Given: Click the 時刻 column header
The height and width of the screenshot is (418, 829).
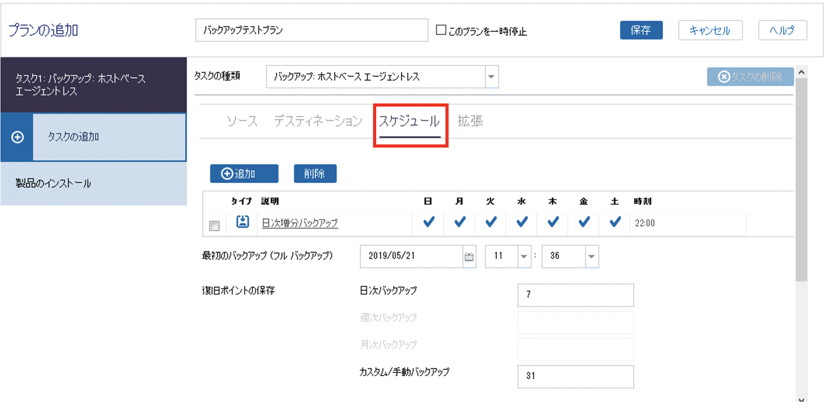Looking at the screenshot, I should (x=643, y=201).
